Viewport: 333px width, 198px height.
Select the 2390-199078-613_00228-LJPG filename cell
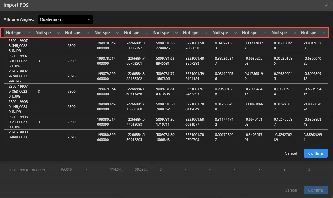click(18, 61)
